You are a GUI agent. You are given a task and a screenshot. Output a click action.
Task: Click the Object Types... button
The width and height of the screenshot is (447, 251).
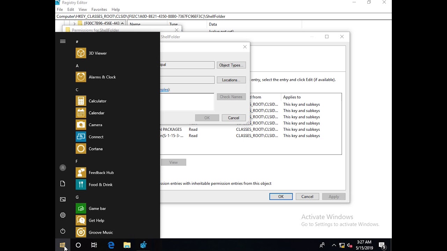(x=231, y=65)
